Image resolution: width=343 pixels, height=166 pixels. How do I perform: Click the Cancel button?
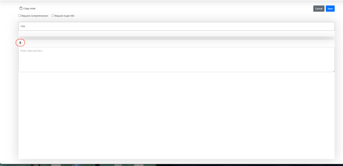(319, 8)
